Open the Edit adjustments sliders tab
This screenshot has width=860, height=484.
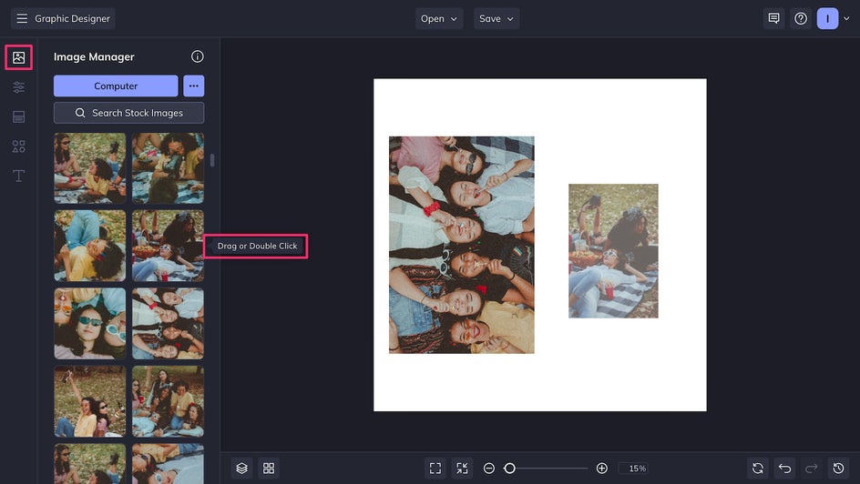pos(18,87)
